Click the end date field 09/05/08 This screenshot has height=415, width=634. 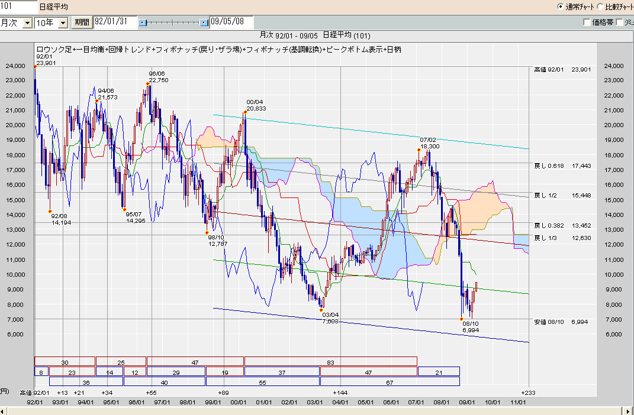(x=231, y=22)
